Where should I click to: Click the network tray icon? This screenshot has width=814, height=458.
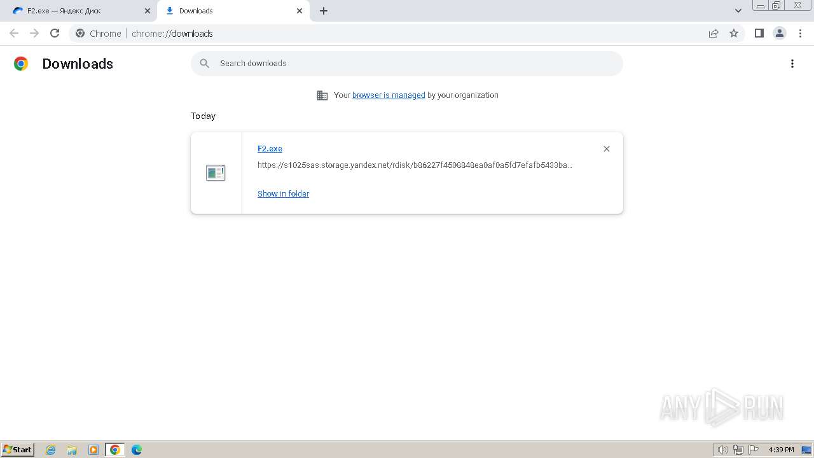click(x=738, y=450)
